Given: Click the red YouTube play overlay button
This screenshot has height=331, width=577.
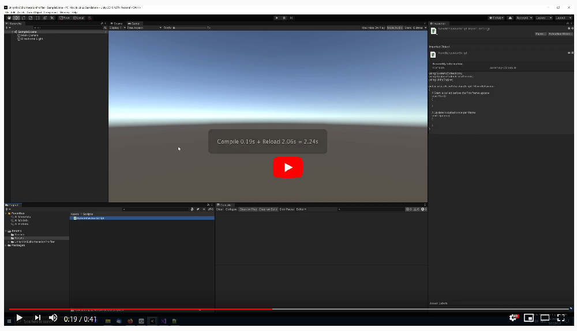Looking at the screenshot, I should tap(288, 167).
